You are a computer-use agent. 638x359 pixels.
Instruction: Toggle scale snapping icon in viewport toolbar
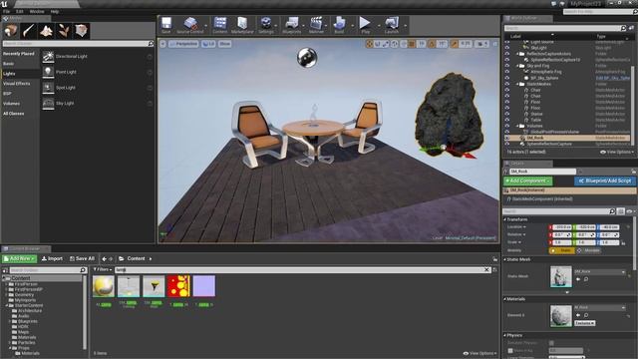454,44
